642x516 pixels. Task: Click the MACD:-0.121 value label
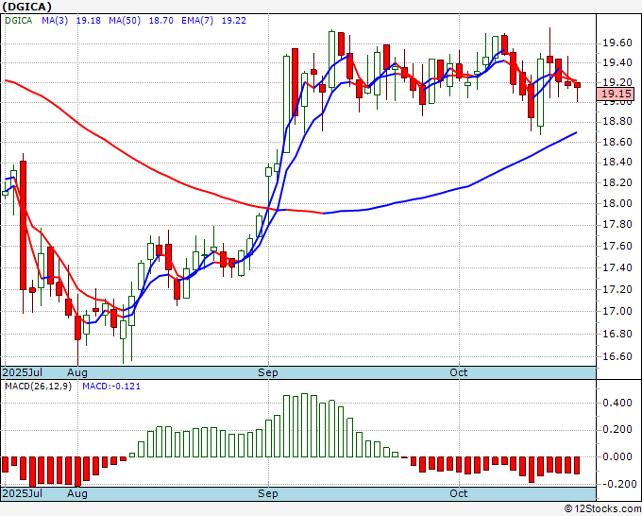[x=110, y=386]
